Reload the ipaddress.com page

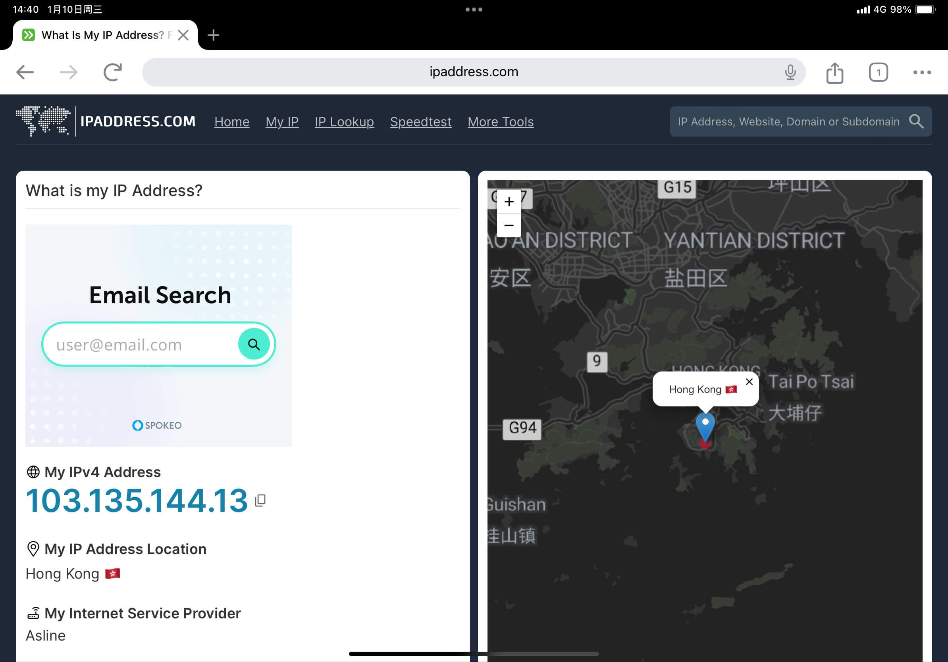pyautogui.click(x=112, y=72)
